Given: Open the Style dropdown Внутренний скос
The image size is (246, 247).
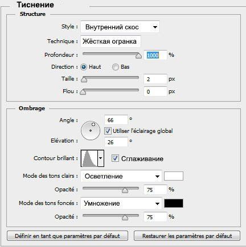Looking at the screenshot, I should pos(120,27).
